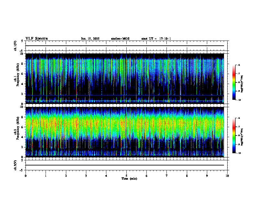Screen dimensions: 256x197
Task: Click time axis tick label "1"
Action: pos(46,176)
